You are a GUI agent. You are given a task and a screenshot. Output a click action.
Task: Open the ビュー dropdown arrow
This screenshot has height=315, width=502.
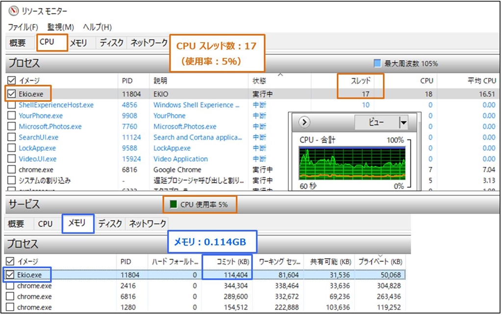(404, 122)
